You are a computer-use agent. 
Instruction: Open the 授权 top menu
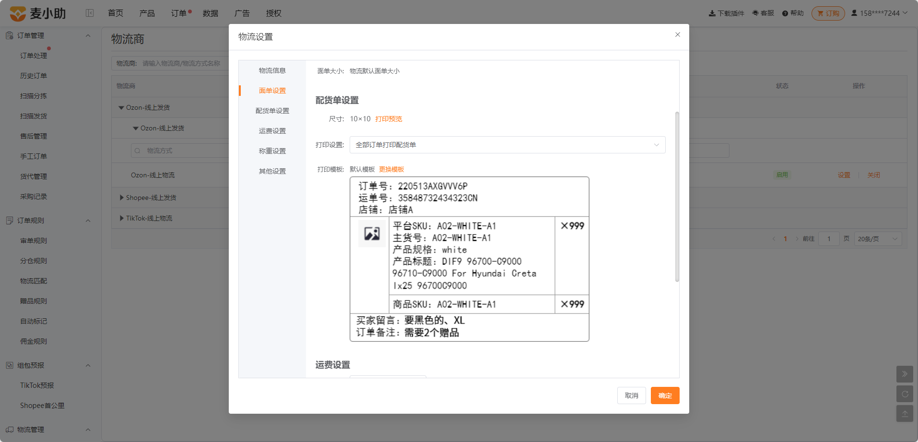pyautogui.click(x=274, y=13)
